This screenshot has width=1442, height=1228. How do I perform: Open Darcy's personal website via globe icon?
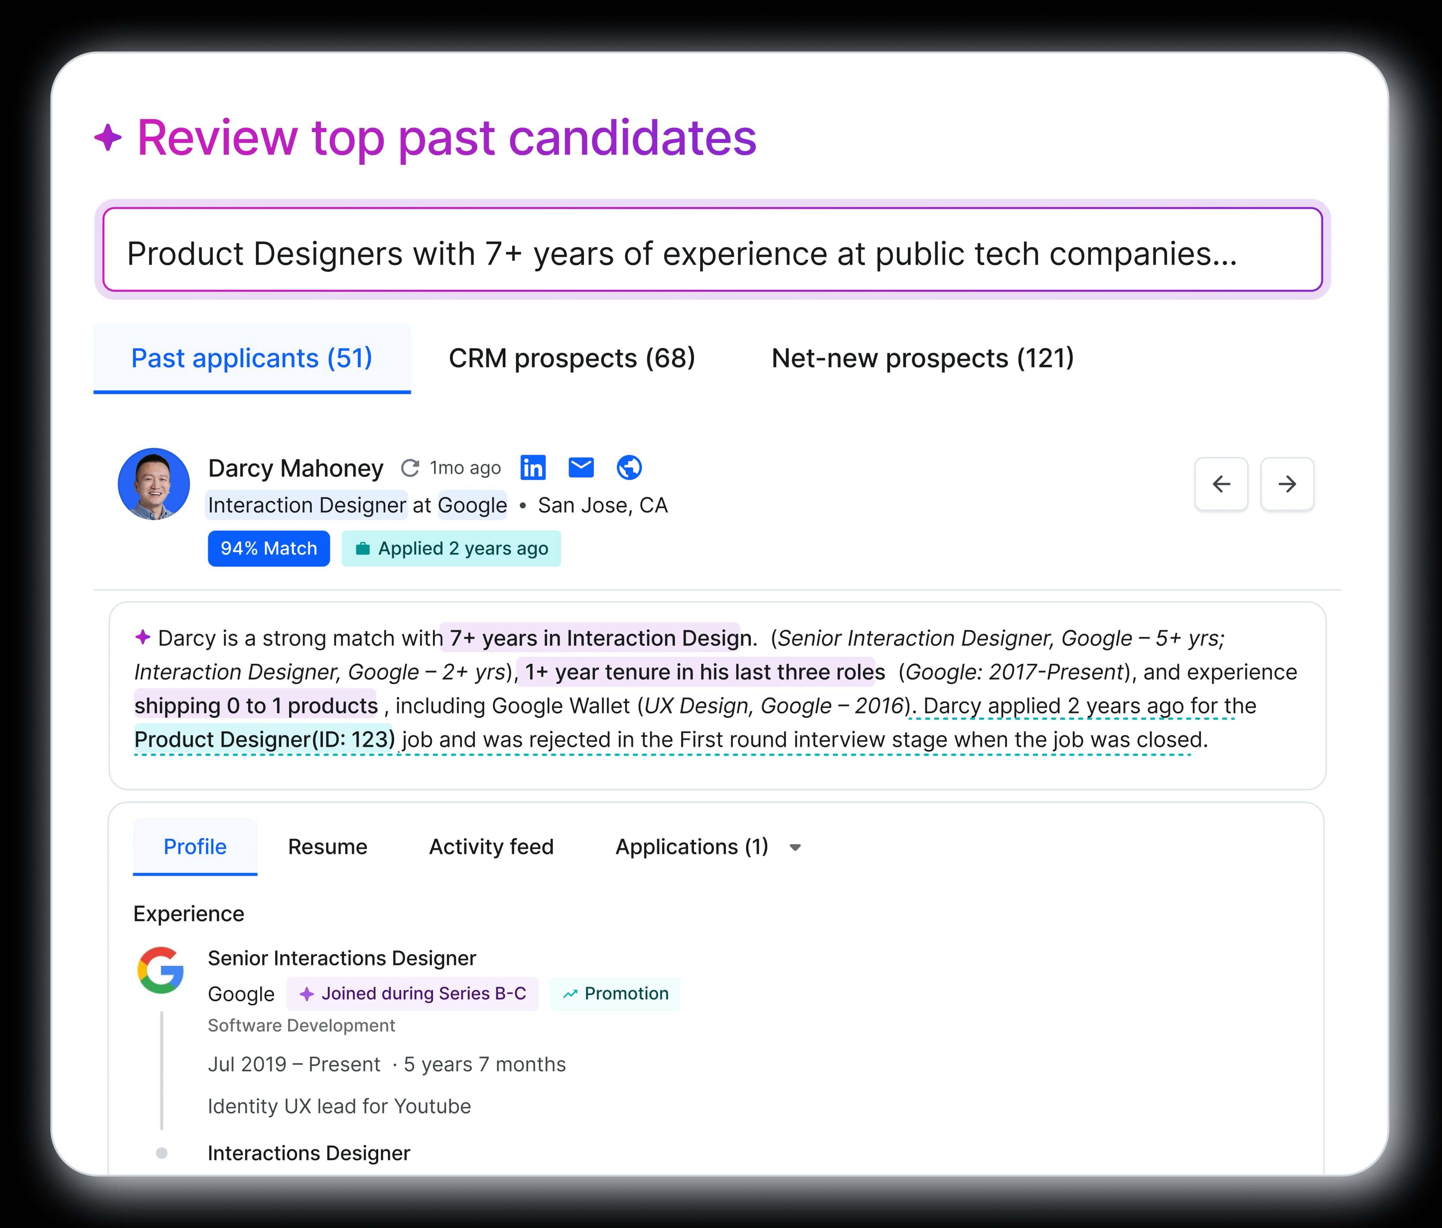(x=629, y=467)
